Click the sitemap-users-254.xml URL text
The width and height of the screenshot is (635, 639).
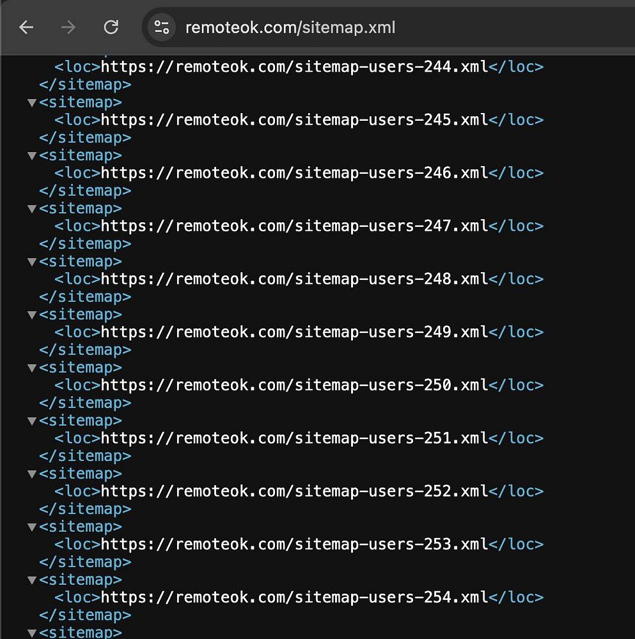[x=294, y=597]
